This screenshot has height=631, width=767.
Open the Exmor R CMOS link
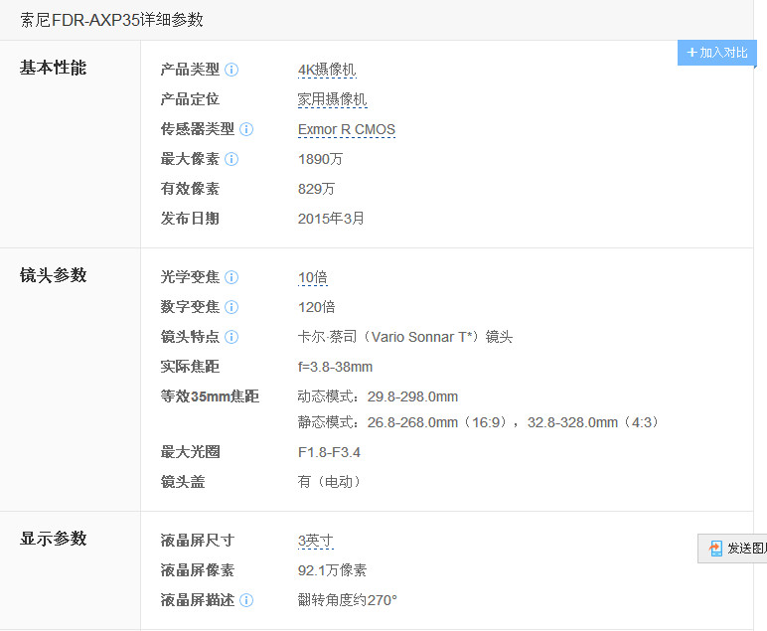pos(347,129)
